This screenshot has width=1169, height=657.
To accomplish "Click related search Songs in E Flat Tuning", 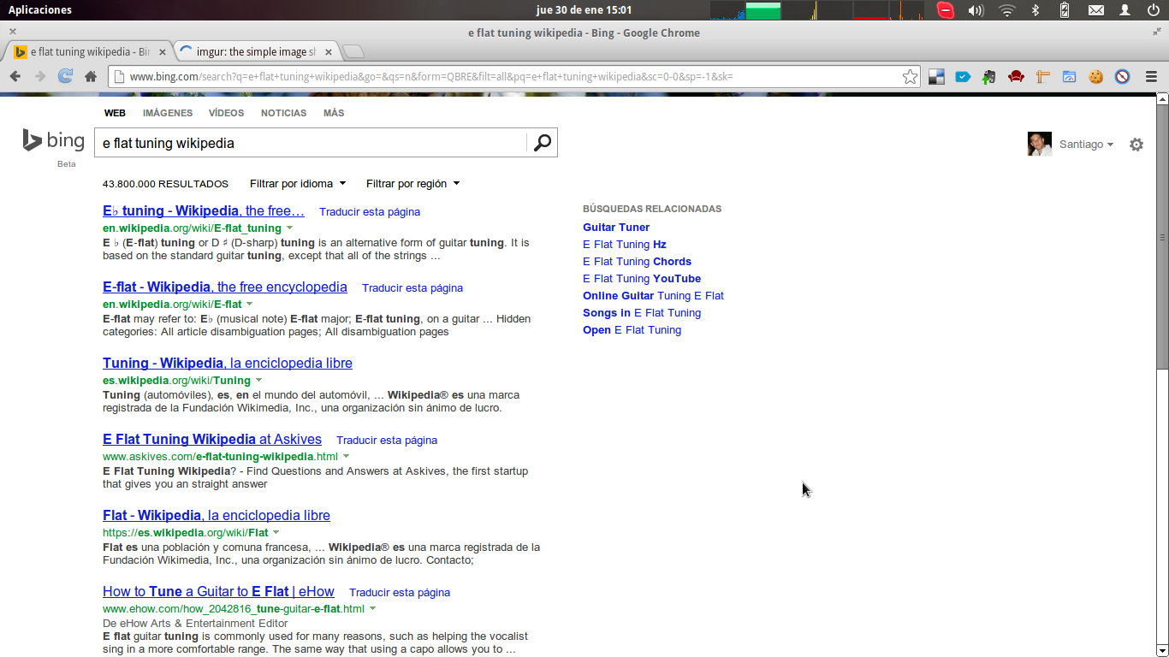I will coord(642,313).
